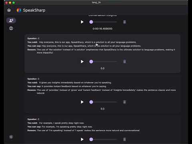Select 'It provides instant feedback' suggestion line
This screenshot has width=192, height=144.
coord(67,86)
